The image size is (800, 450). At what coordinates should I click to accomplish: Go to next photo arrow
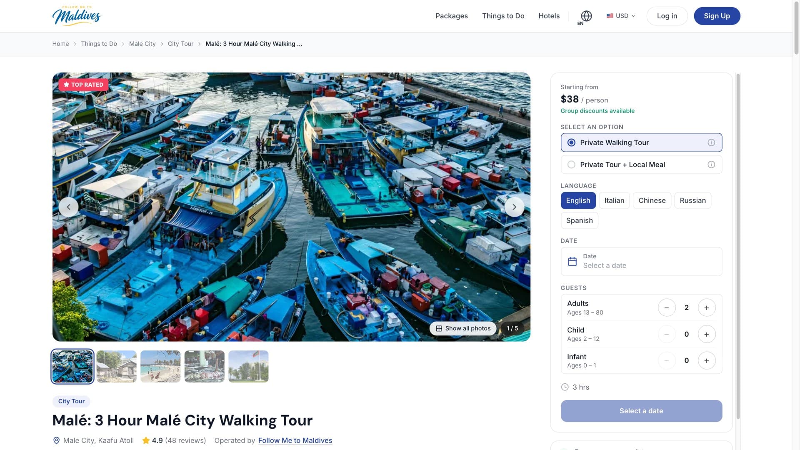pos(514,207)
